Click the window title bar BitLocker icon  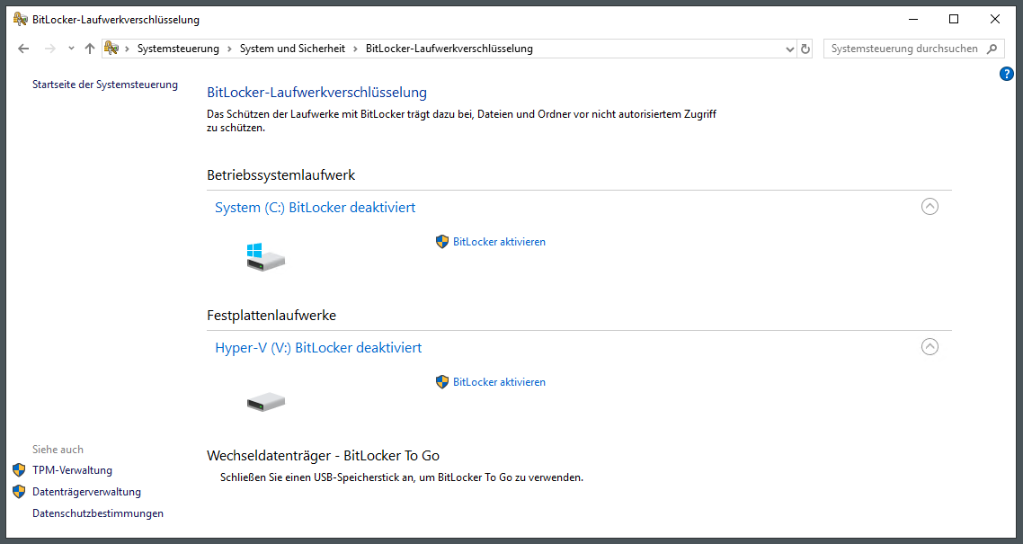(20, 19)
